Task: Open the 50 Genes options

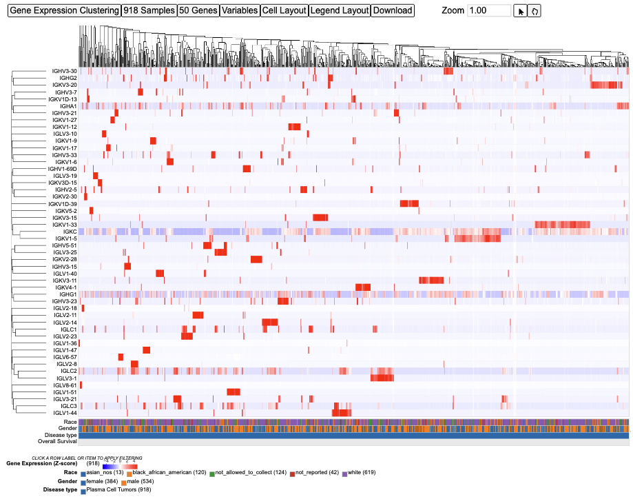Action: [x=198, y=10]
